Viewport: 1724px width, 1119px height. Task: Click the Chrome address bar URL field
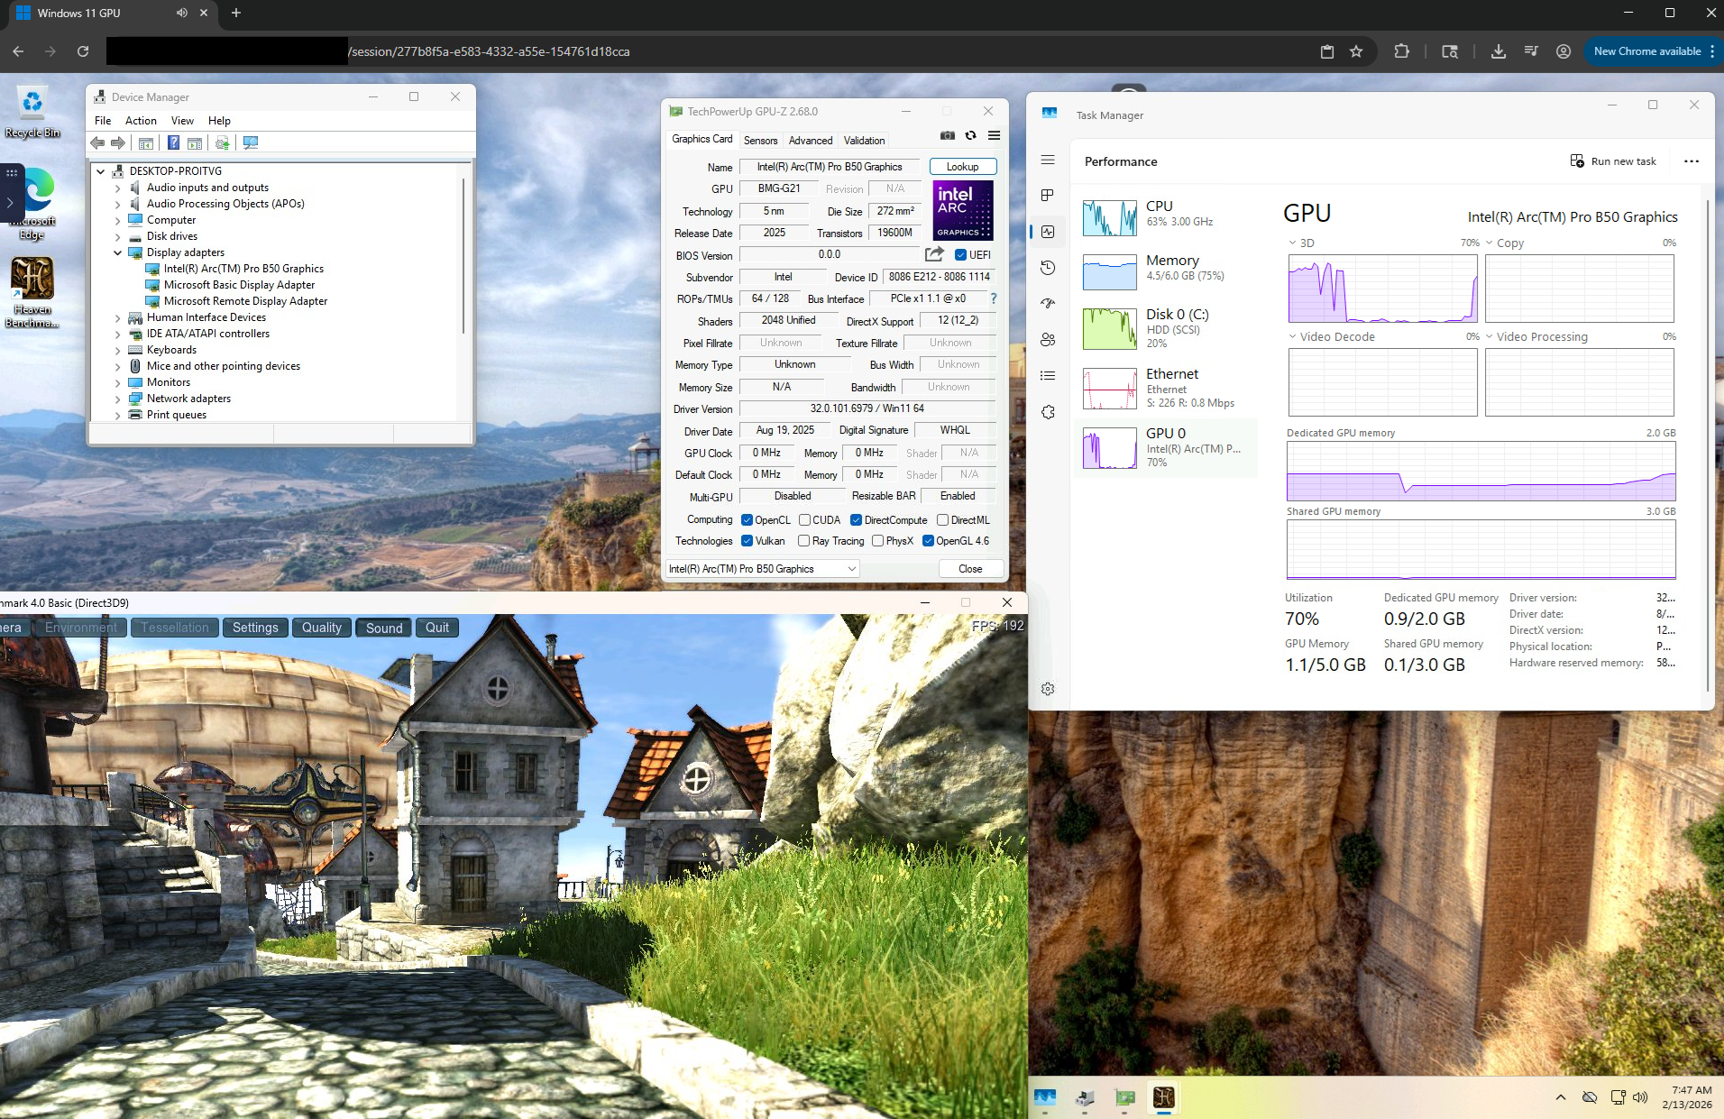click(711, 51)
